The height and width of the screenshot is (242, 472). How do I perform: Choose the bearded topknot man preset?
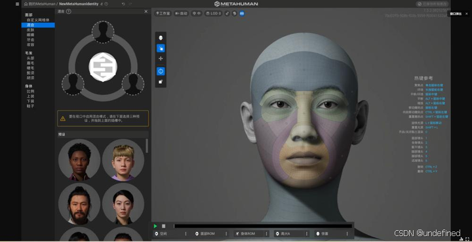click(x=79, y=204)
